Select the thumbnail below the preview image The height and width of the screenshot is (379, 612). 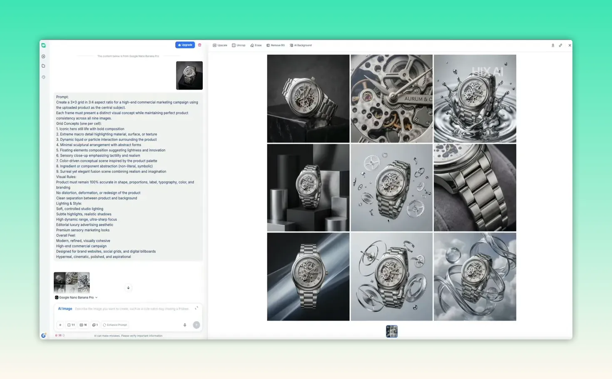coord(392,331)
